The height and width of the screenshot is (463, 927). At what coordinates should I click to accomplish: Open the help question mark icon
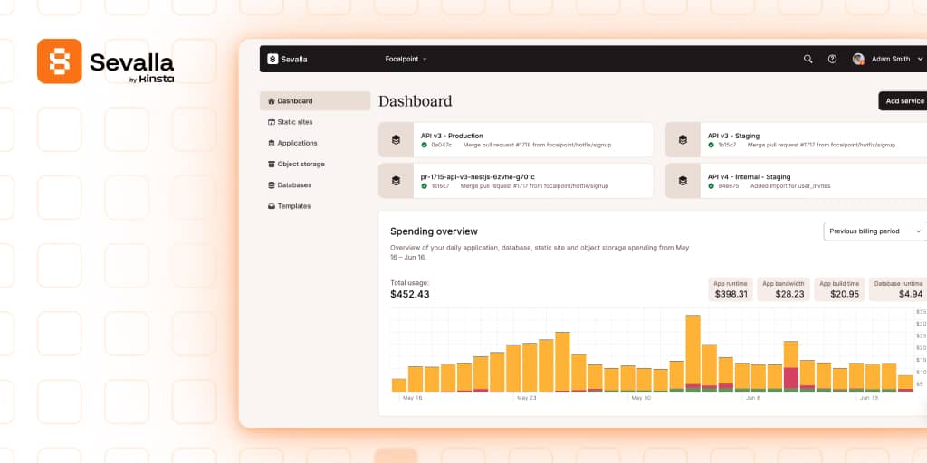(832, 60)
